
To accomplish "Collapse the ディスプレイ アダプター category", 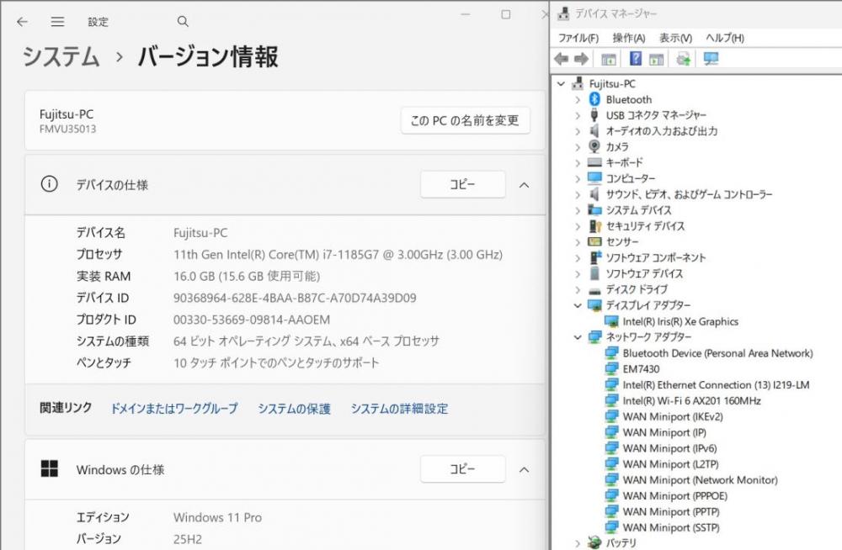I will coord(578,305).
